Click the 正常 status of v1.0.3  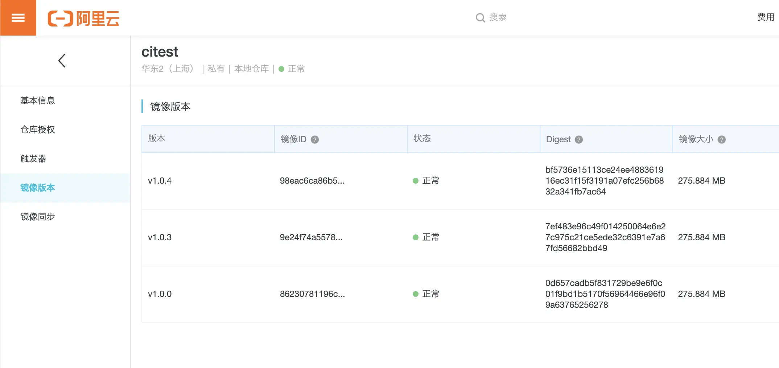[x=426, y=237]
